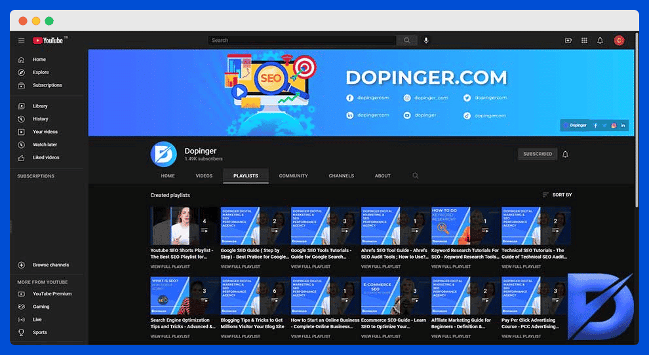Click the Dopinger channel name
Image resolution: width=649 pixels, height=355 pixels.
coord(201,151)
